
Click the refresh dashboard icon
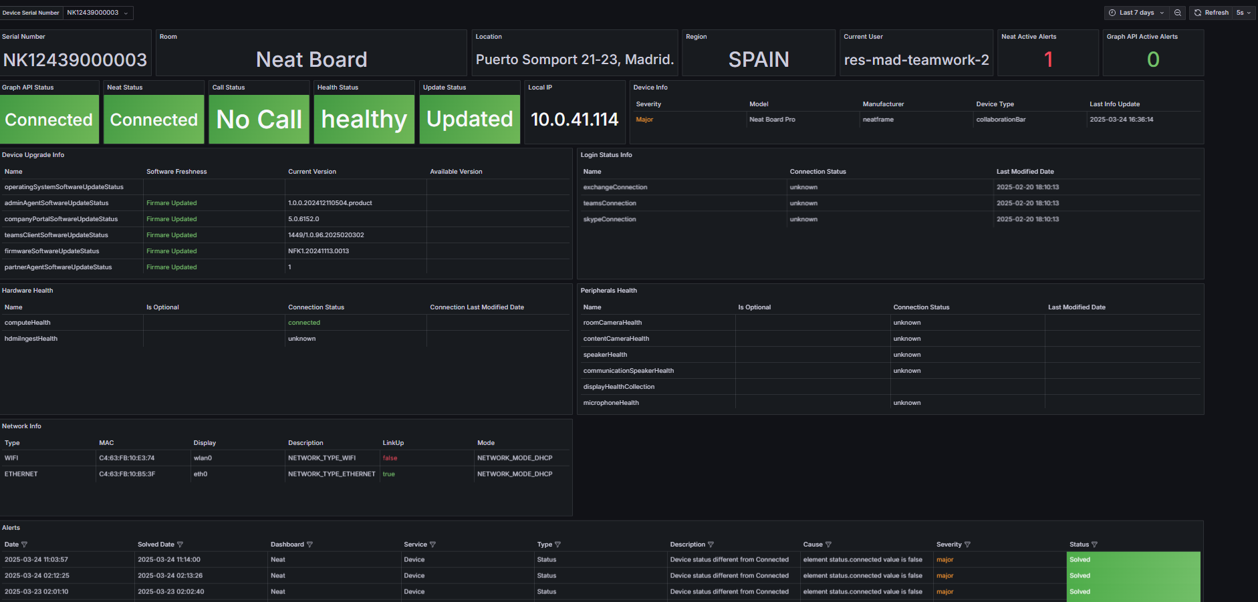click(x=1198, y=12)
